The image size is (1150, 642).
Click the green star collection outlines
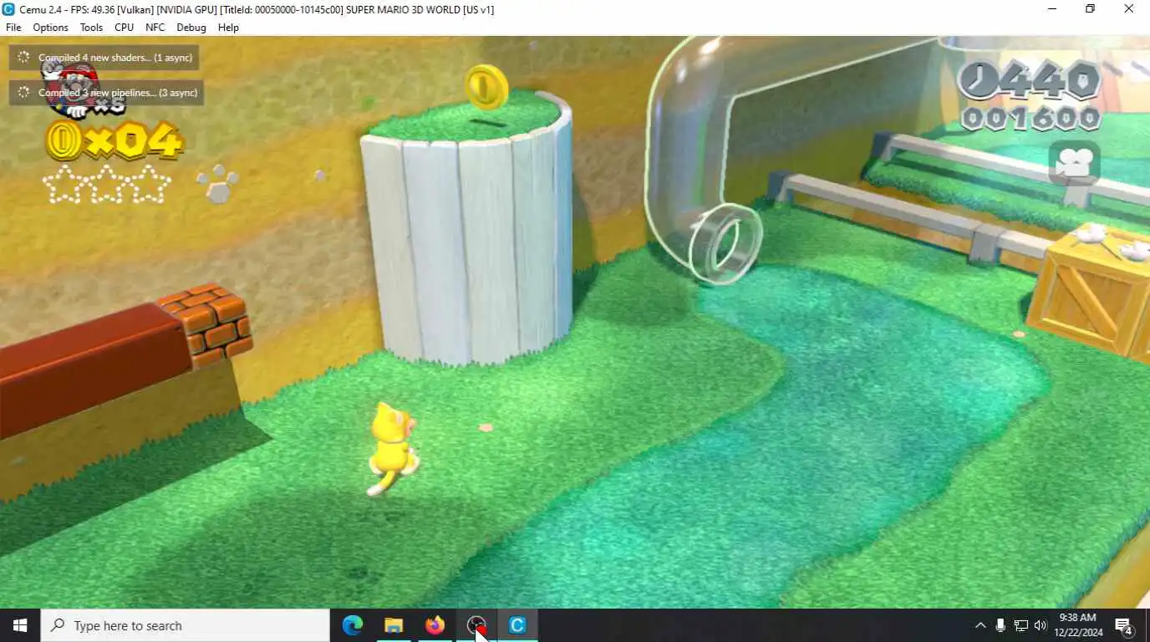(x=107, y=185)
